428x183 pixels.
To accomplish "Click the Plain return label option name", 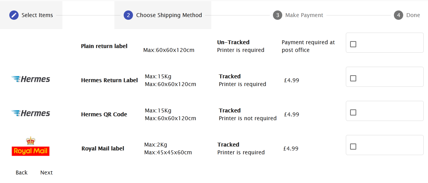I will pos(104,46).
